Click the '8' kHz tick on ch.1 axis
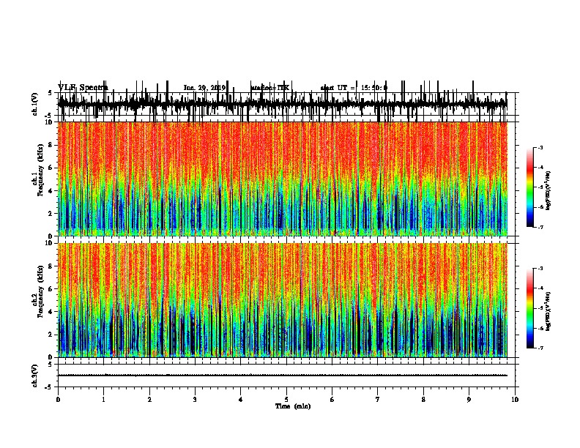The height and width of the screenshot is (448, 580). point(51,145)
